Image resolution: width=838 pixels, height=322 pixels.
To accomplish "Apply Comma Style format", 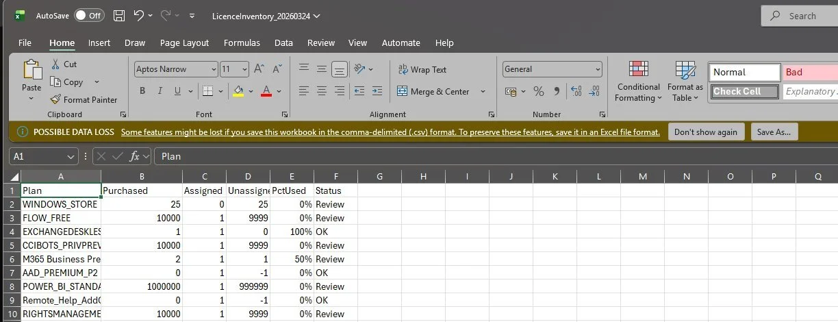I will click(557, 91).
